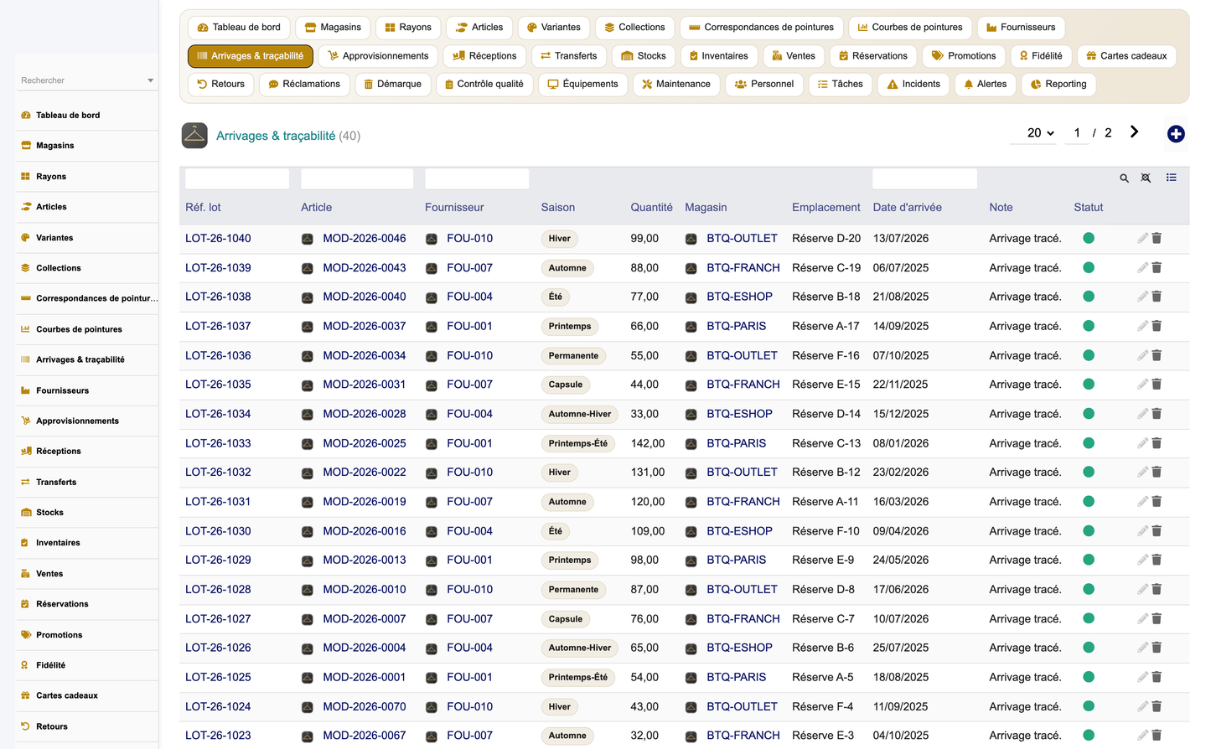Open supplier link FOU-004 in LOT-26-1034 row
1211x749 pixels.
[469, 414]
